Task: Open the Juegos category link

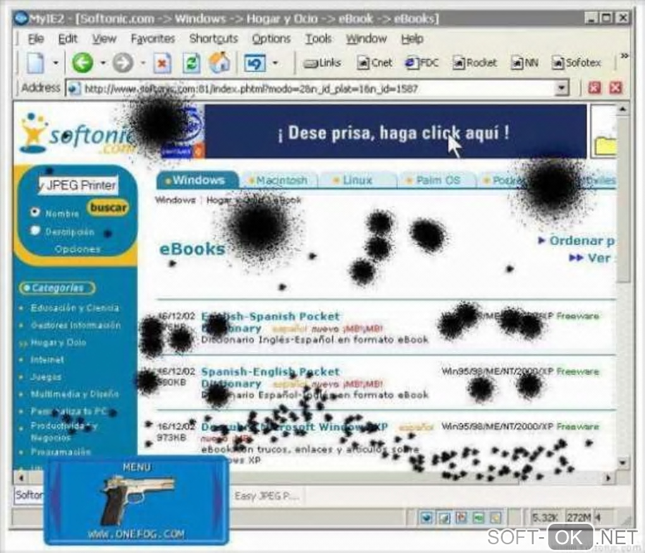Action: tap(46, 377)
